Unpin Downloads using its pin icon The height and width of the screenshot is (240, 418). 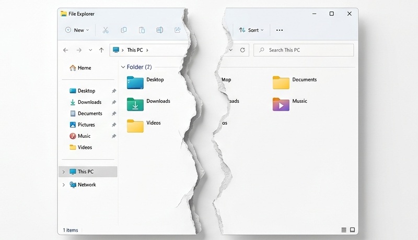coord(114,102)
